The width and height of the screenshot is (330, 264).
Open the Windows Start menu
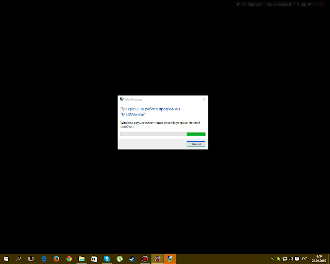tap(6, 259)
